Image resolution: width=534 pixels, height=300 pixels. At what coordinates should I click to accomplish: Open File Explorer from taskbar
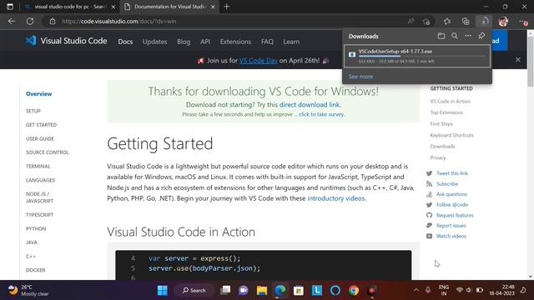tap(262, 290)
